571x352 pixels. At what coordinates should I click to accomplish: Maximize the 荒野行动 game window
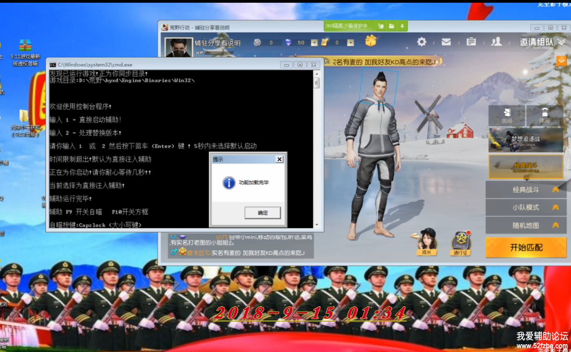point(551,27)
